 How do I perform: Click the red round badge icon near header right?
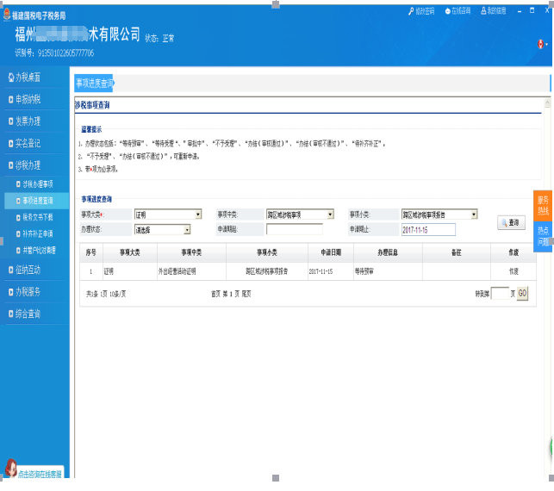pyautogui.click(x=540, y=44)
